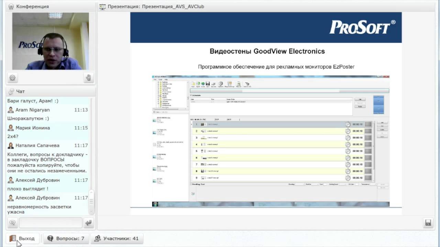Click the presenter webcam video
Screen dimensions: 440x247
pos(51,41)
